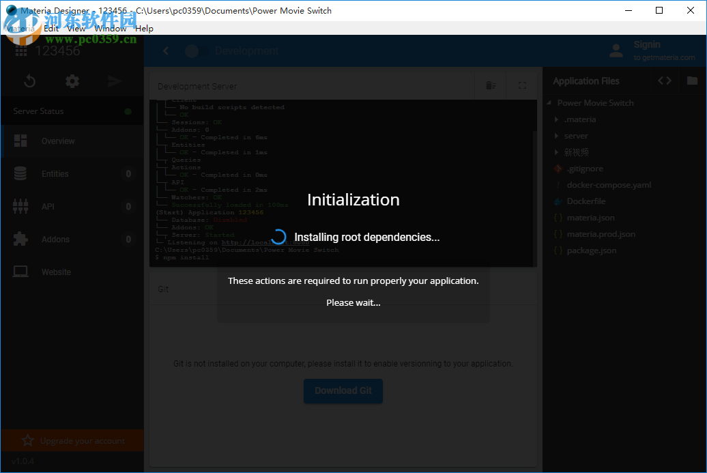Viewport: 707px width, 473px height.
Task: Click the code brackets icon in Application Files
Action: (x=665, y=81)
